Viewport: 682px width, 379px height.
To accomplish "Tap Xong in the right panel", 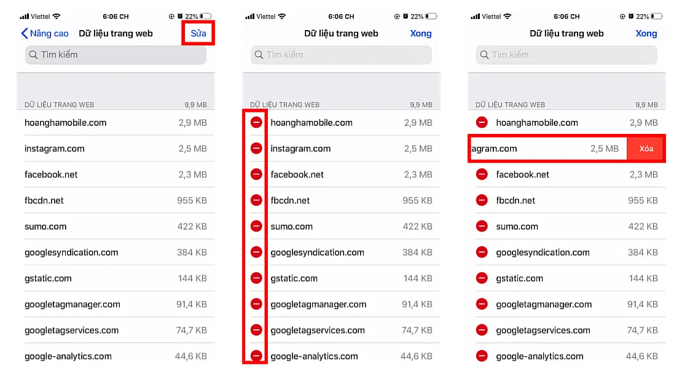I will point(646,33).
